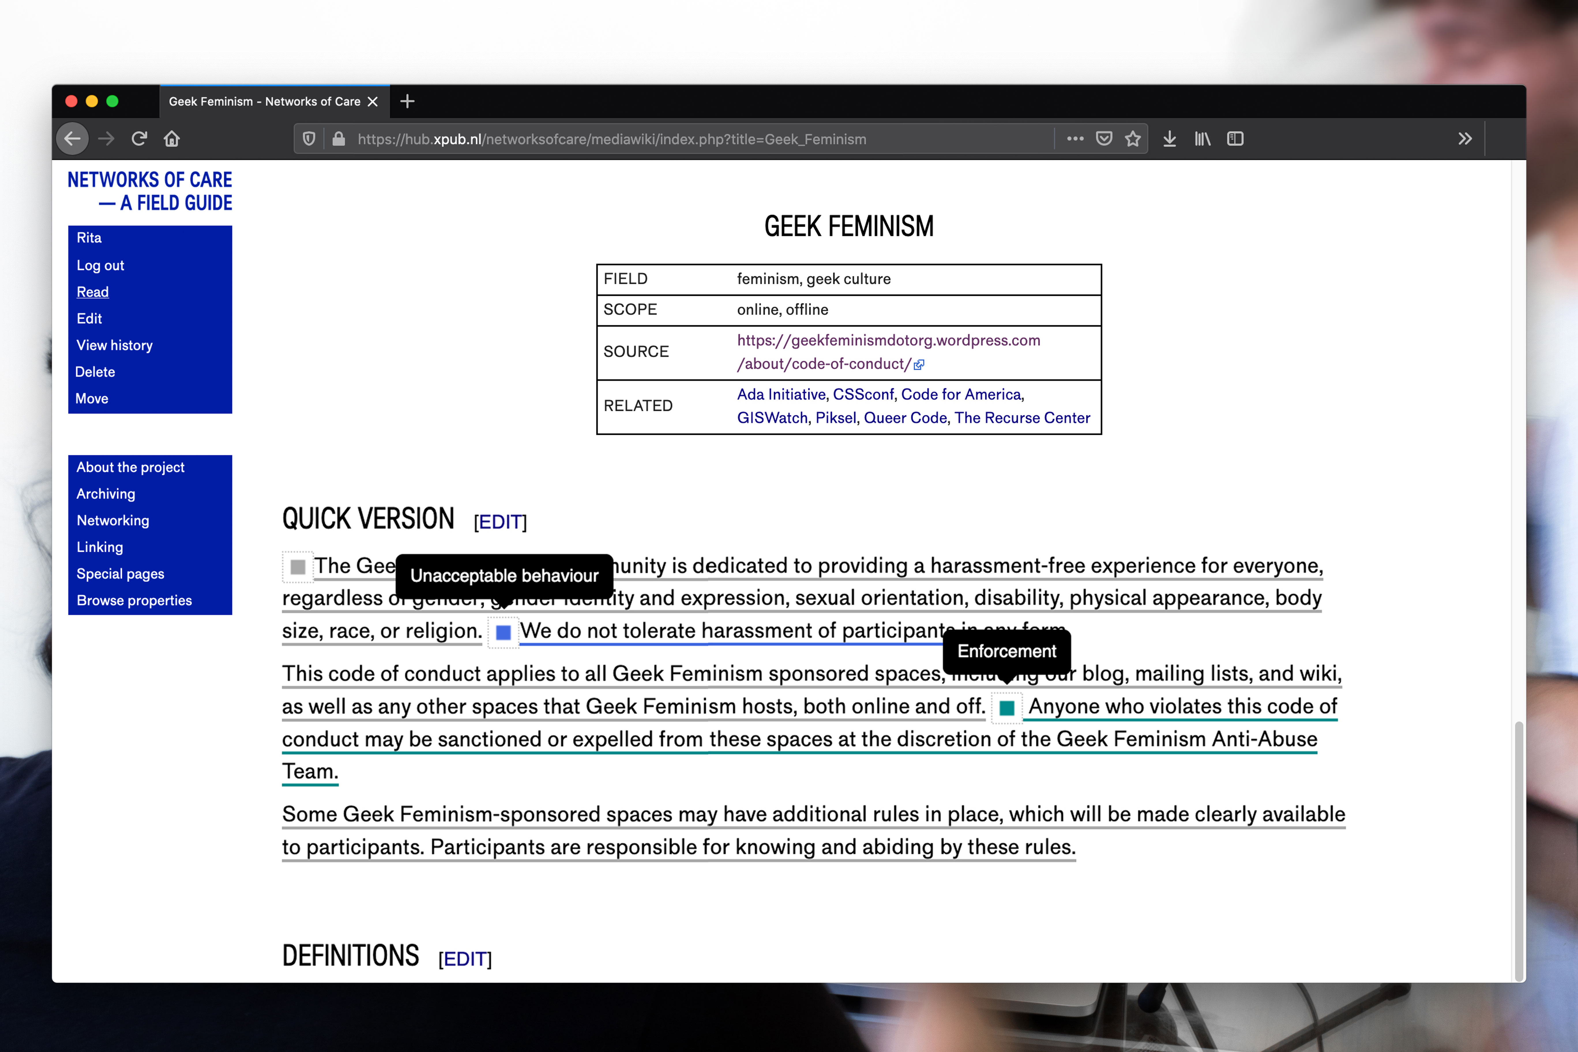The image size is (1578, 1052).
Task: Click the blue Unacceptable behaviour square marker
Action: pos(503,633)
